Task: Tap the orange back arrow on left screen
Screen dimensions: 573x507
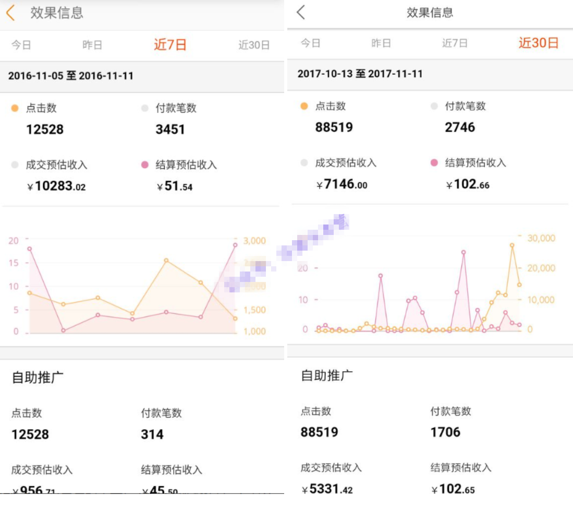Action: tap(10, 13)
